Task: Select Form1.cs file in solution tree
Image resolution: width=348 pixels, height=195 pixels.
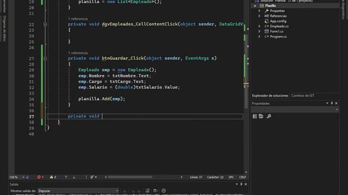Action: click(x=277, y=31)
